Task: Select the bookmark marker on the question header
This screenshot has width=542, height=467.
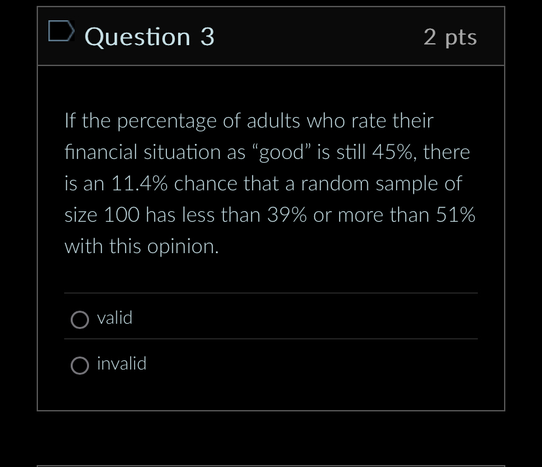Action: point(61,31)
